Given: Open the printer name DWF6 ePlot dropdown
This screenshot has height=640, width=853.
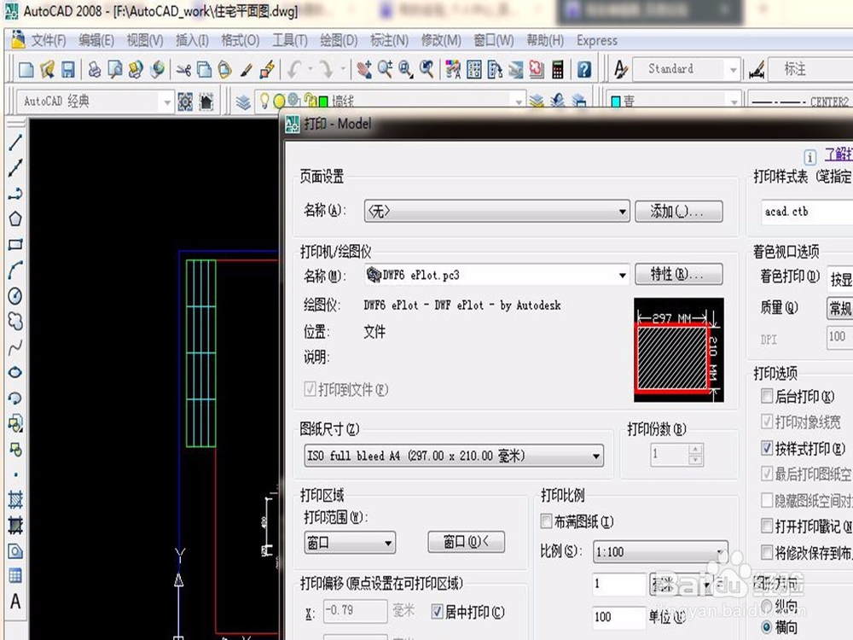Looking at the screenshot, I should click(x=496, y=275).
